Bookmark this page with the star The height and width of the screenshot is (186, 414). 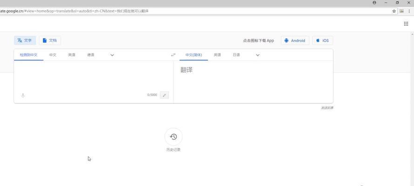point(394,11)
